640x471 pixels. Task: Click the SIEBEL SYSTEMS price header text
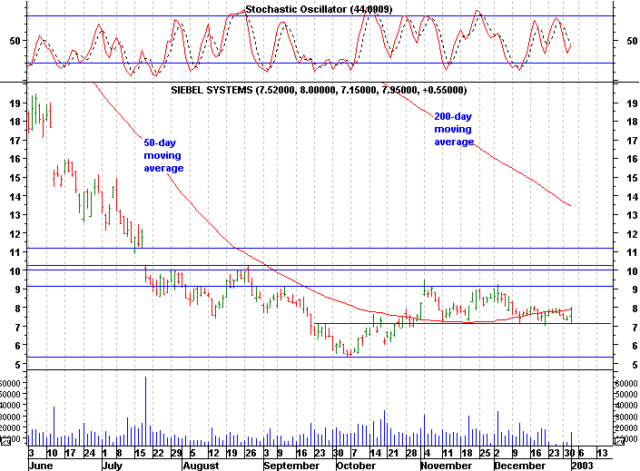319,90
